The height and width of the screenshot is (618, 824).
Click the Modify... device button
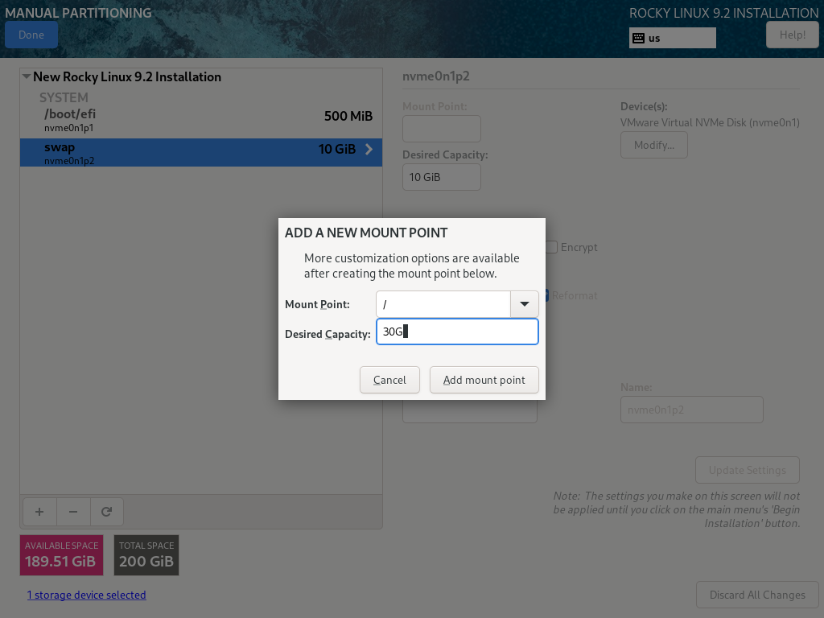[653, 145]
